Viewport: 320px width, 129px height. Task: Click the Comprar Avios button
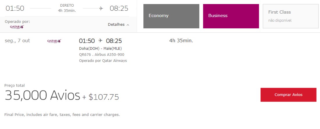pyautogui.click(x=288, y=95)
